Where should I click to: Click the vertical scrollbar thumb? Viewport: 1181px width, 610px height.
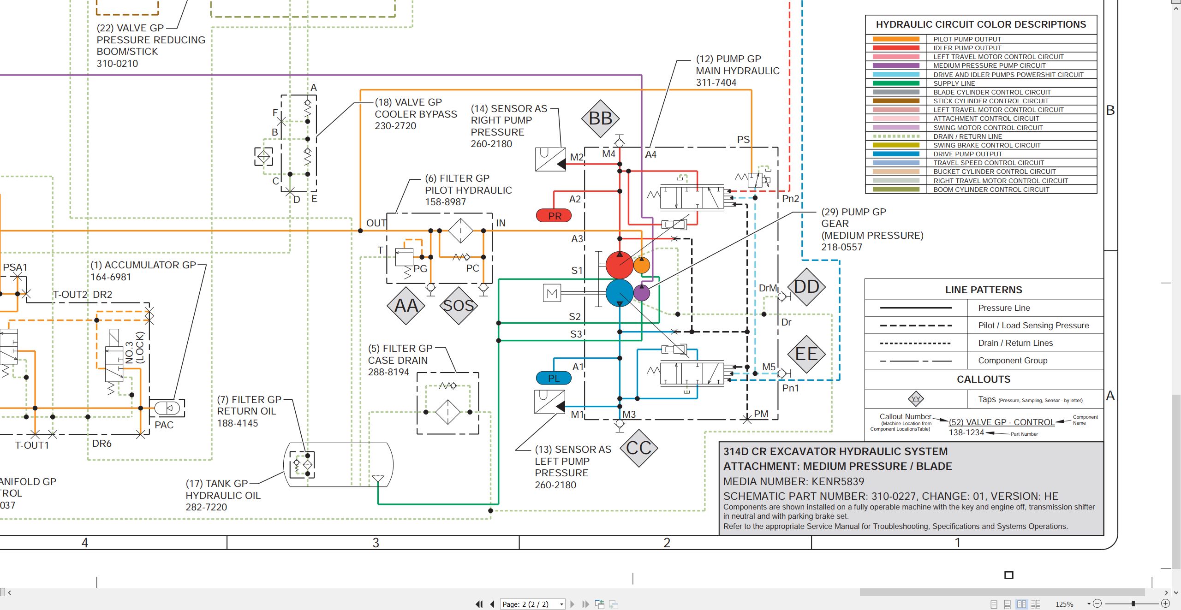pyautogui.click(x=1176, y=481)
